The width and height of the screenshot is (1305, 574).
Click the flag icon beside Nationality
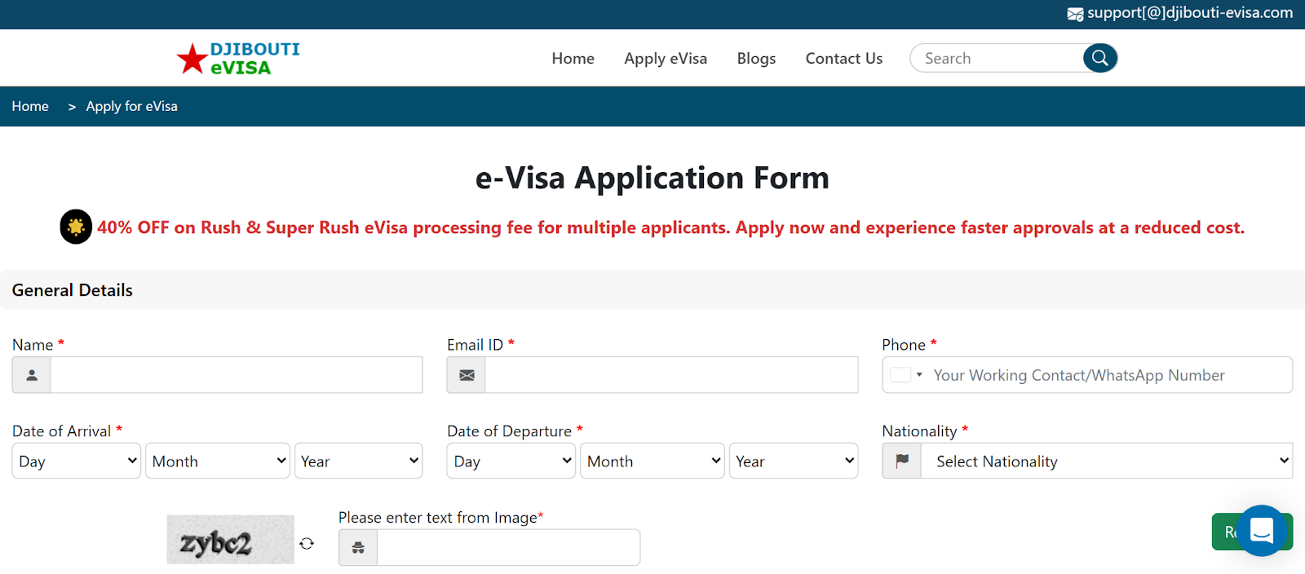(x=902, y=461)
